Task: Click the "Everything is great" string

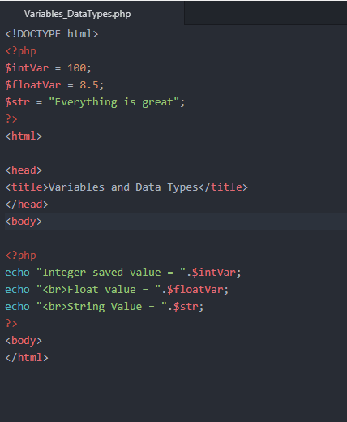Action: pos(114,102)
